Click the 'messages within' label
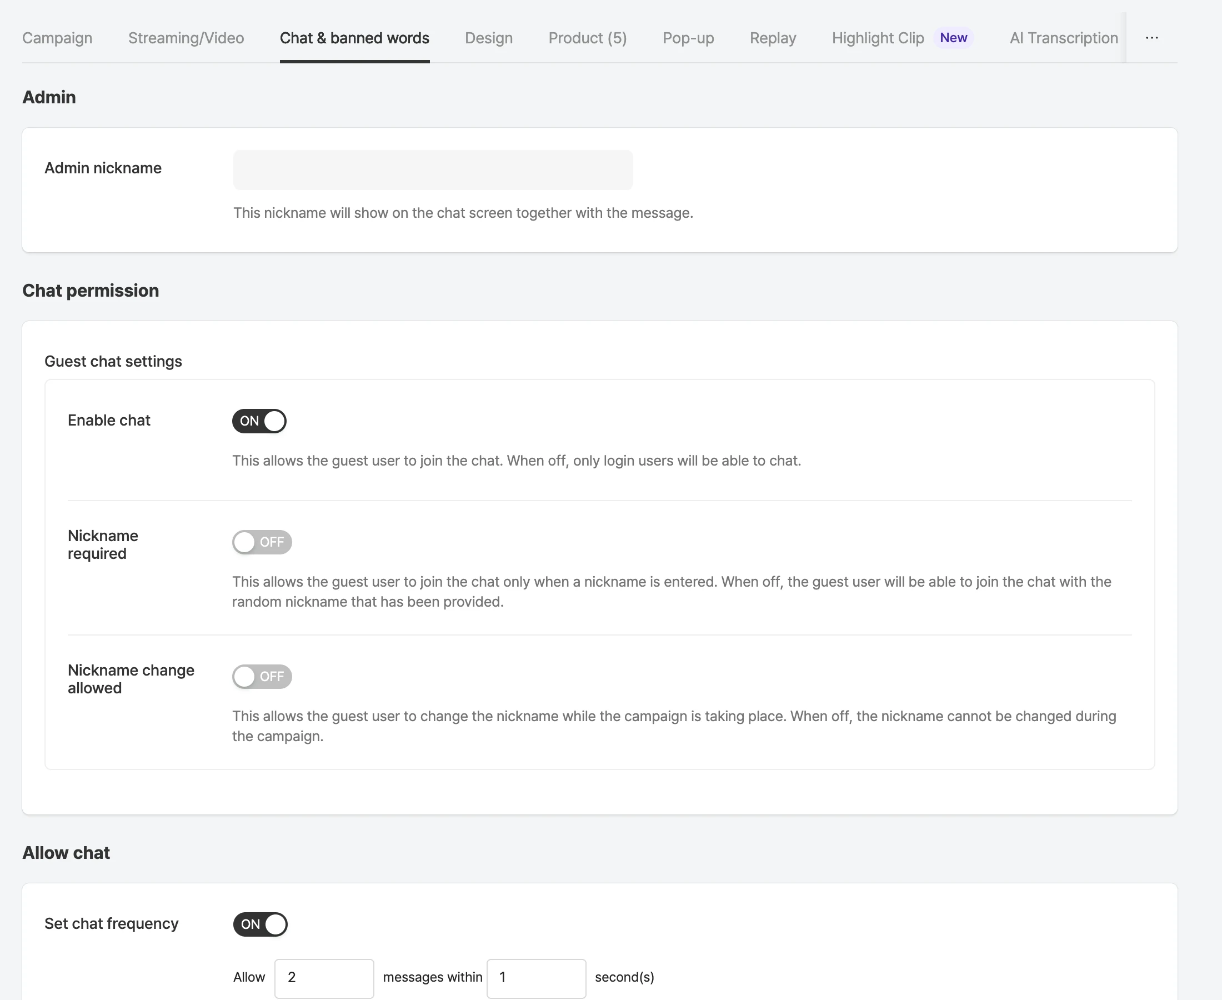This screenshot has width=1222, height=1000. pos(433,977)
